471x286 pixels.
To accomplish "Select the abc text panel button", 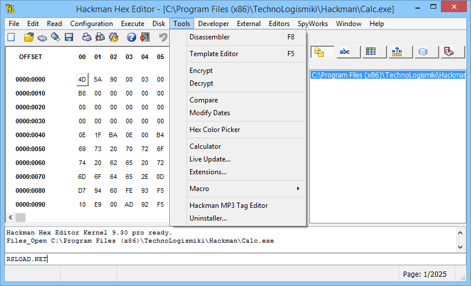I will (348, 52).
